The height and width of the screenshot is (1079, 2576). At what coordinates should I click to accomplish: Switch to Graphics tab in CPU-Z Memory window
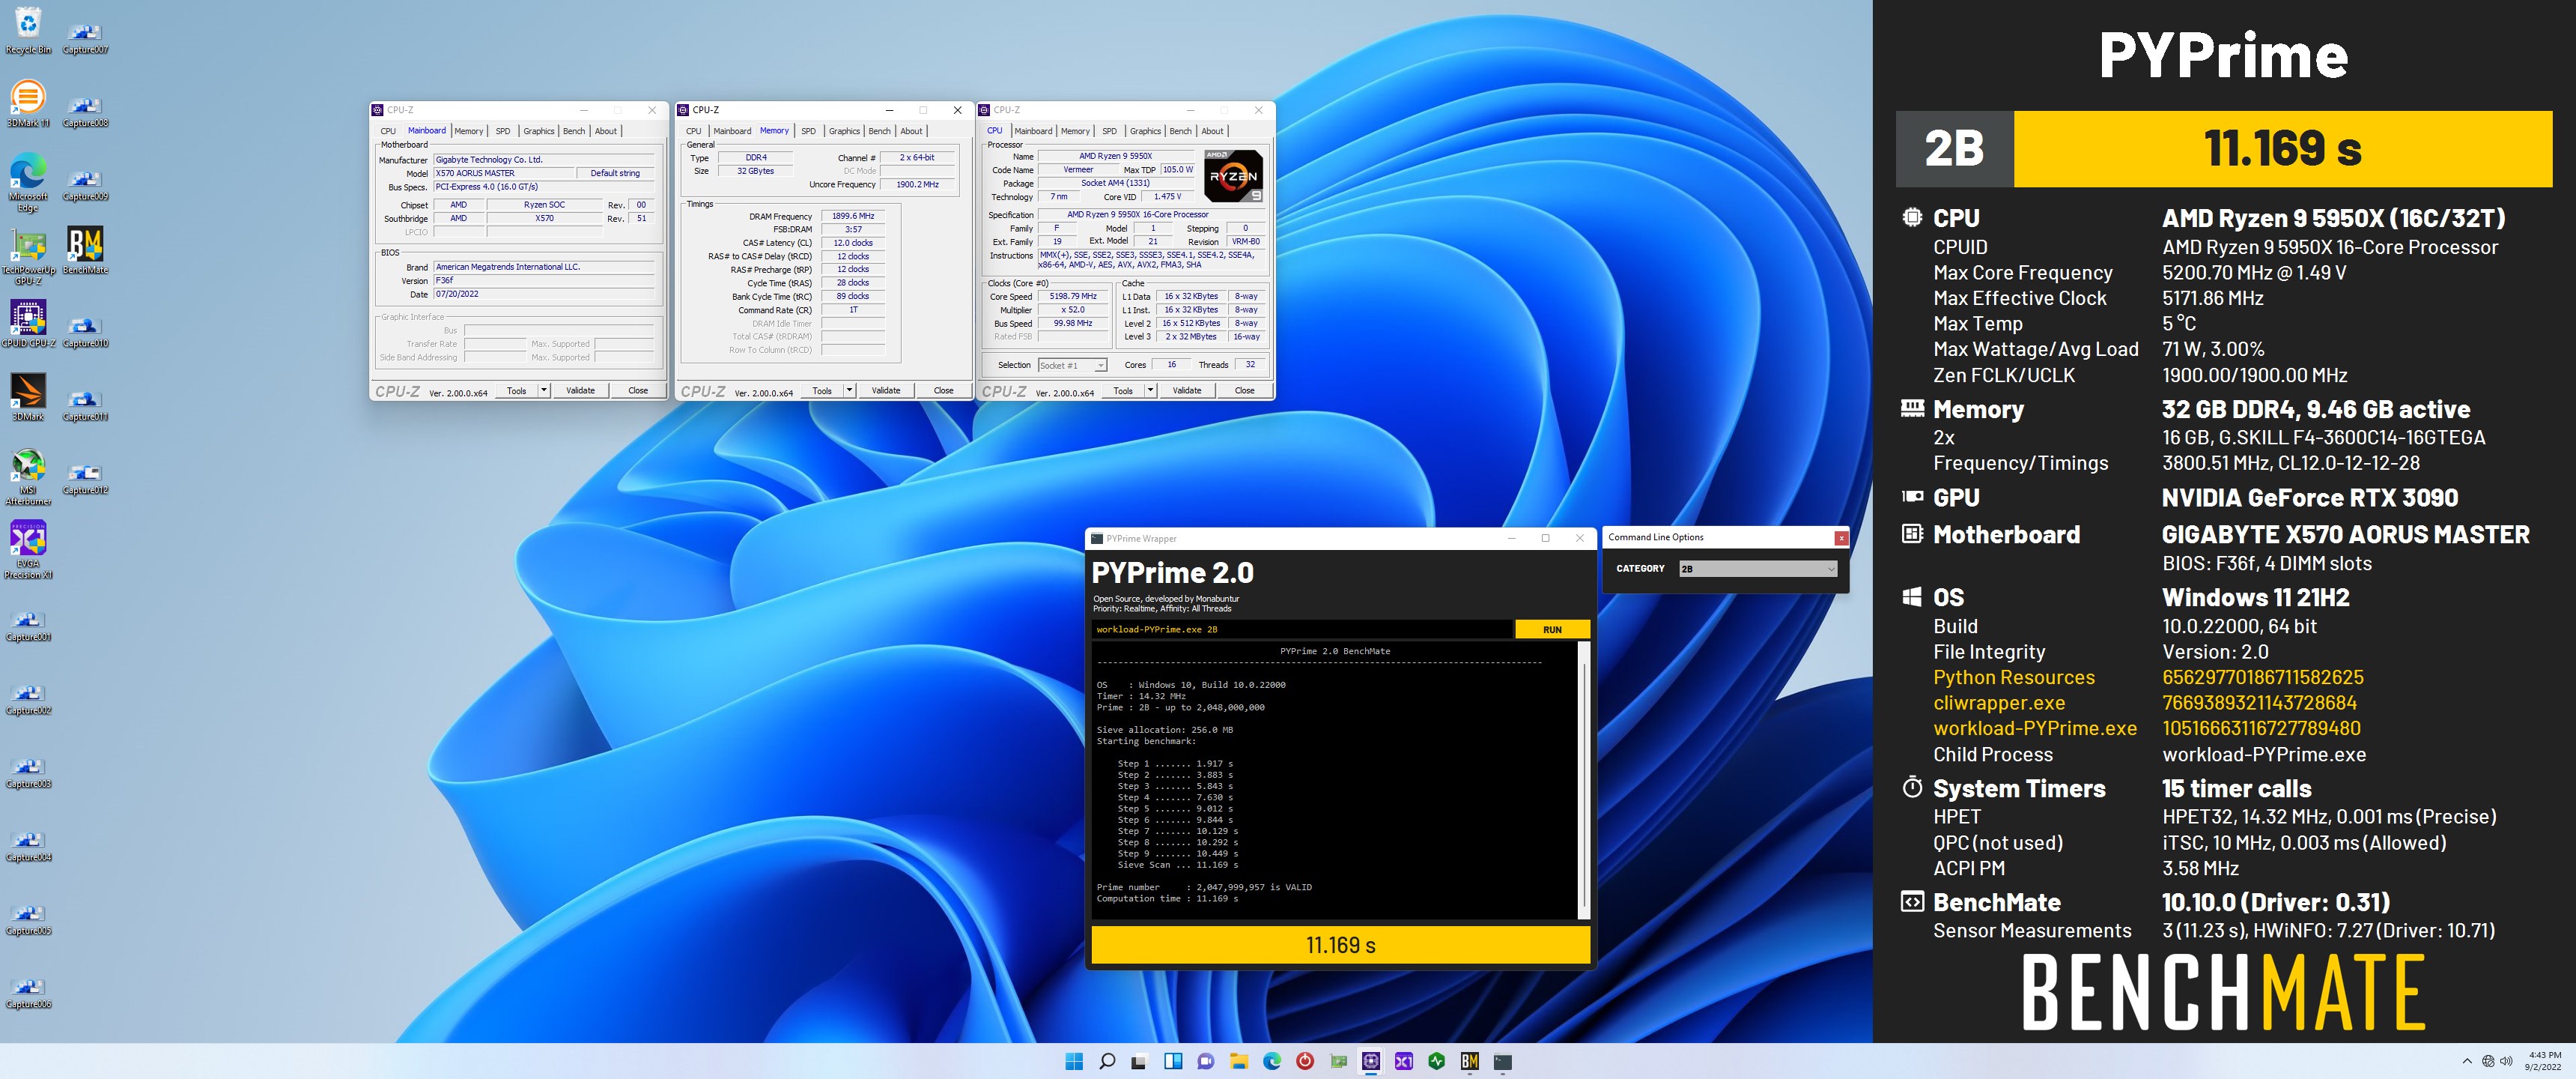click(844, 131)
